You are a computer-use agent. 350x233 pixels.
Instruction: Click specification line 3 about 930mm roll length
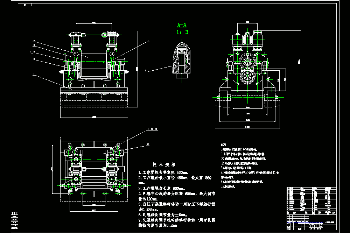pyautogui.click(x=162, y=188)
